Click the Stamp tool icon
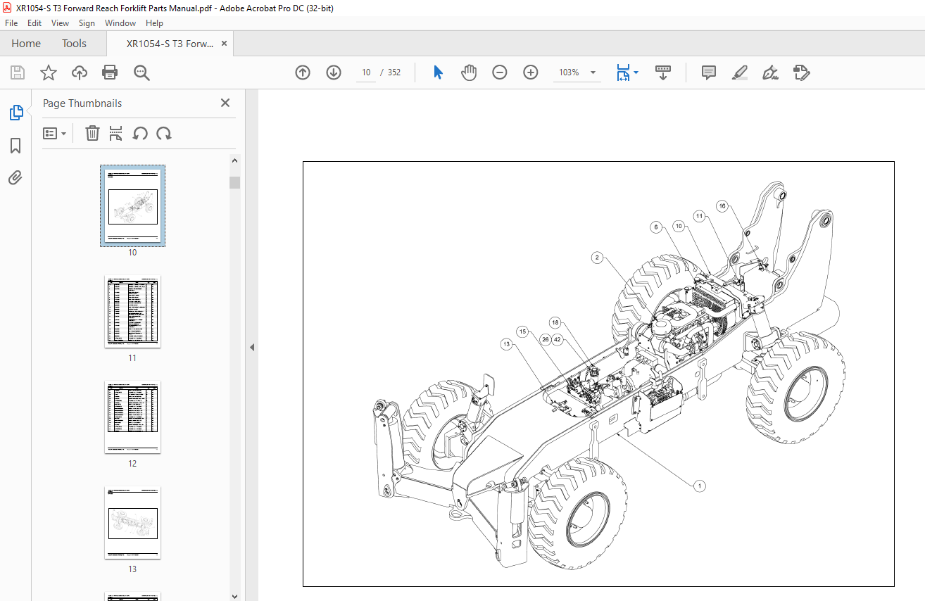Viewport: 925px width, 601px height. point(801,72)
